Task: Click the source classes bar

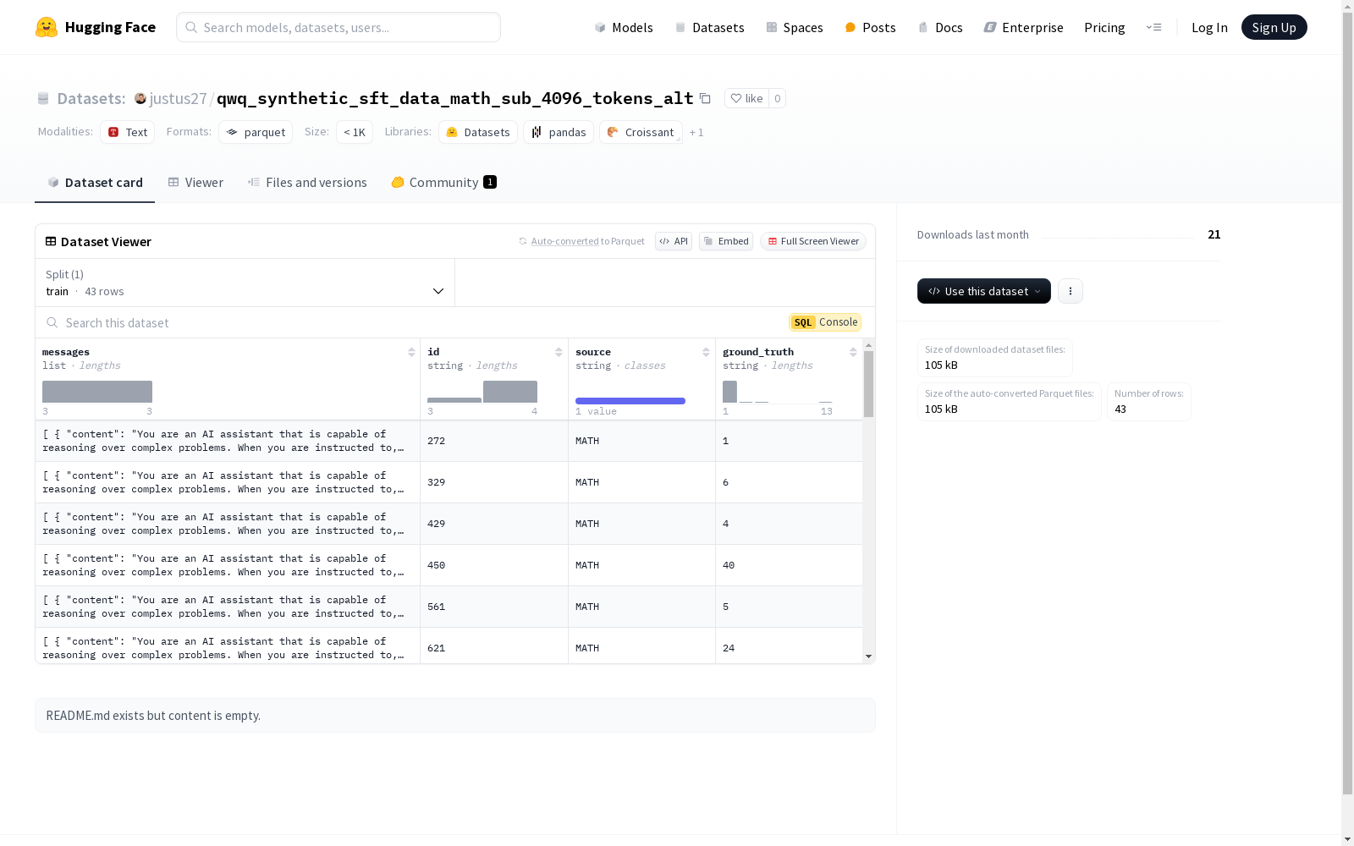Action: pos(630,401)
